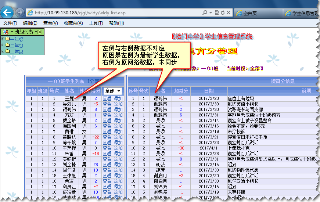Screen dimensions: 320x202
Task: Expand the 二年级 tree node
Action: 3,46
